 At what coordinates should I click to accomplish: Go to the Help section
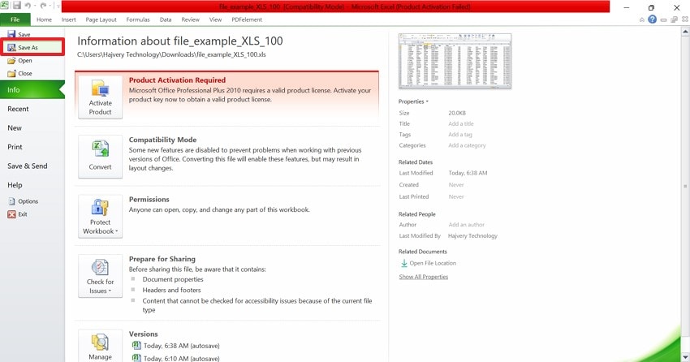coord(15,185)
